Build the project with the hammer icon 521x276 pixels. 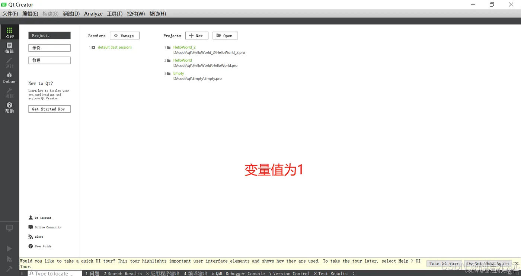[9, 269]
